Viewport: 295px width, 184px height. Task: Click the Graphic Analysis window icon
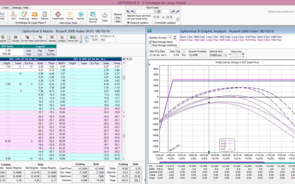(x=149, y=31)
